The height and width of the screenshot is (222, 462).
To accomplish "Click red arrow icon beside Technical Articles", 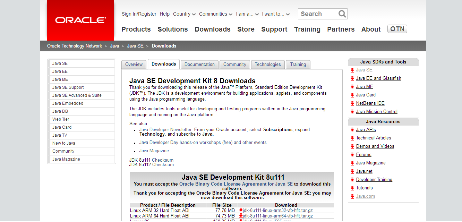I will [x=352, y=138].
